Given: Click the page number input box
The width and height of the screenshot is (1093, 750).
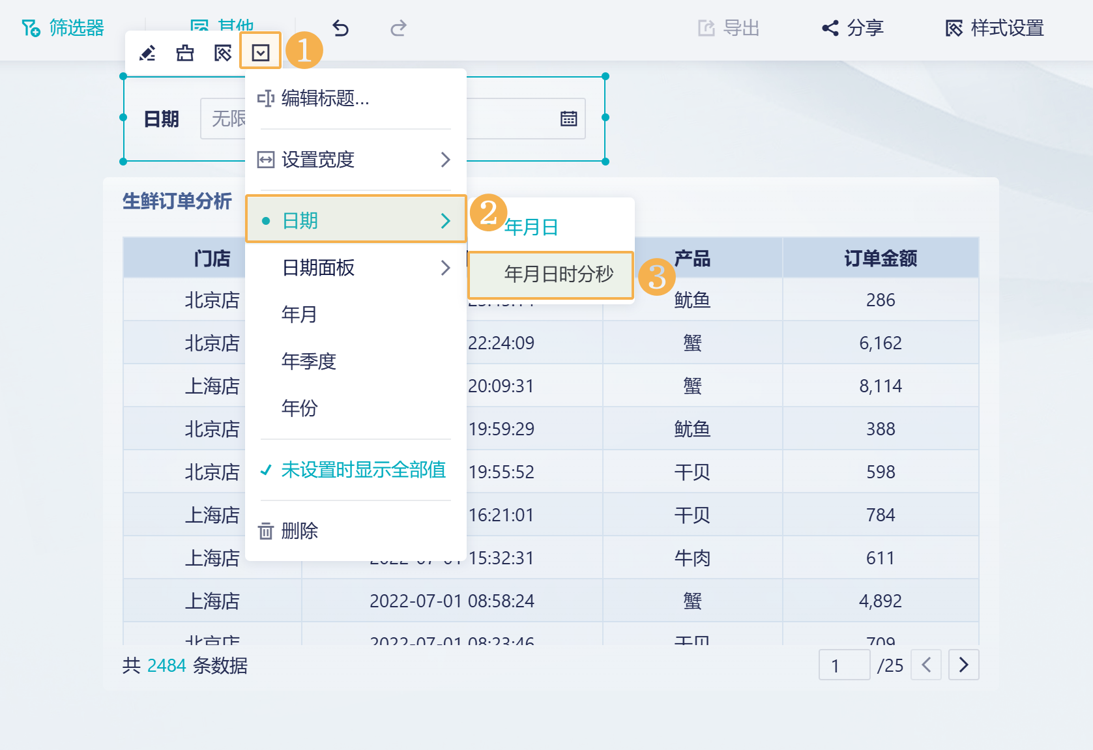Looking at the screenshot, I should click(845, 665).
